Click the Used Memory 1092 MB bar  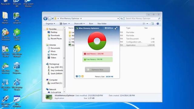98,54
